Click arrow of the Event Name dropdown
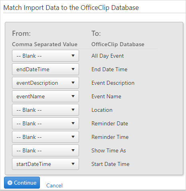186x191 pixels. pos(73,96)
